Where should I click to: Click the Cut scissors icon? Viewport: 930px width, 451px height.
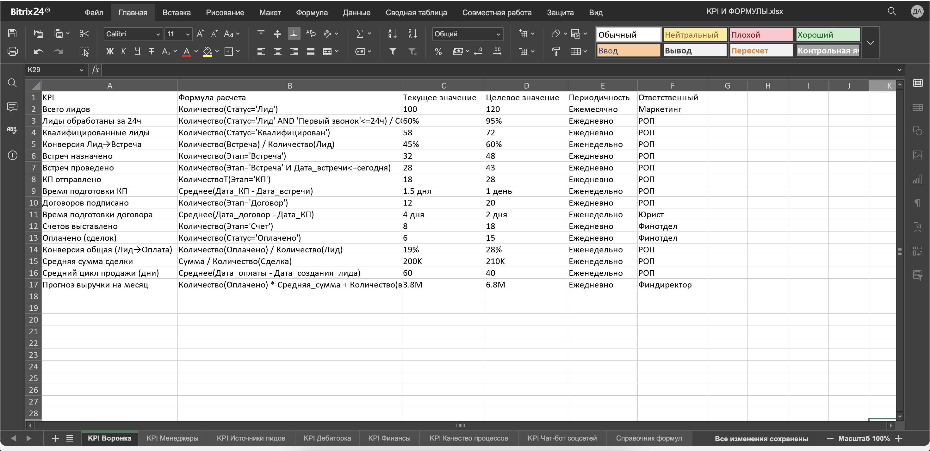[x=84, y=34]
